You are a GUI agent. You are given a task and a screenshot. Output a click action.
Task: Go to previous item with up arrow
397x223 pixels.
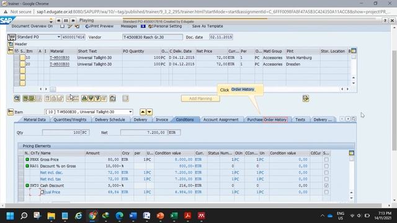143,111
